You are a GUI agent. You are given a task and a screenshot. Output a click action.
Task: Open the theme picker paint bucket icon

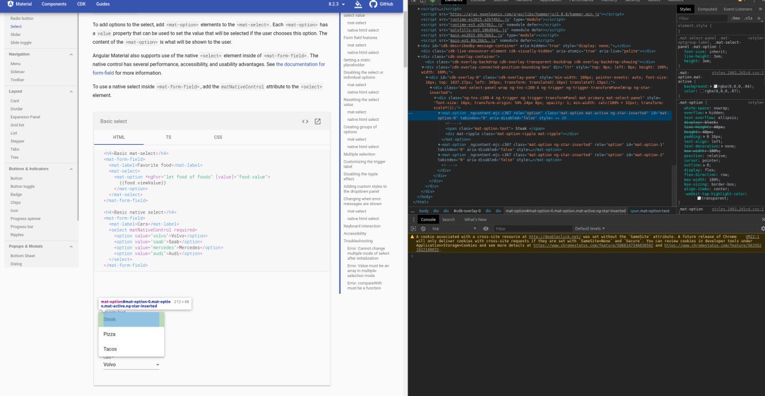(x=359, y=4)
